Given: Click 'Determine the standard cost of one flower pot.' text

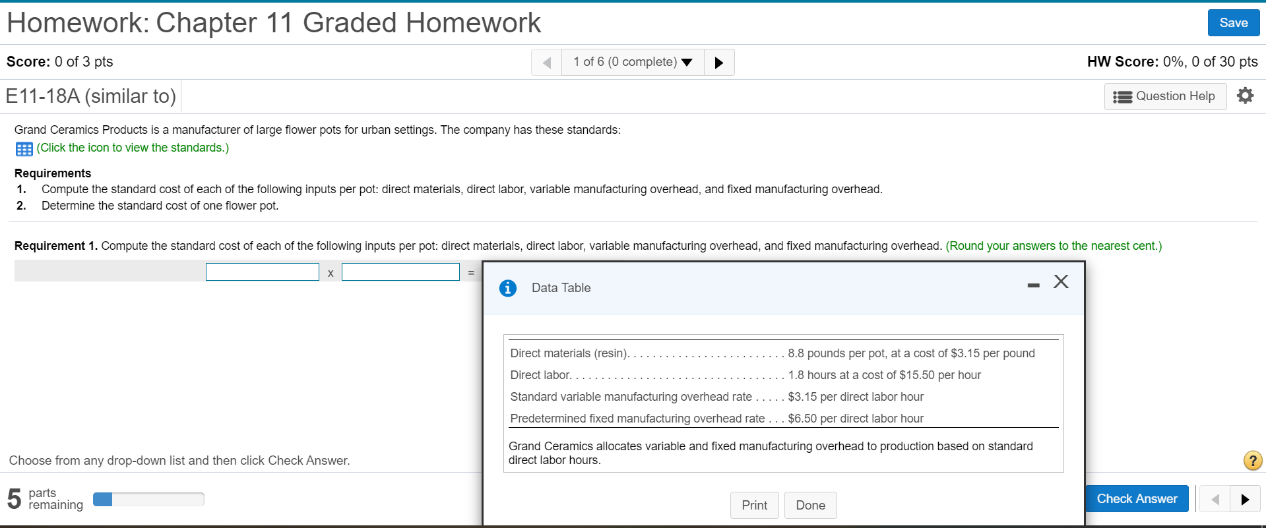Looking at the screenshot, I should [x=160, y=206].
